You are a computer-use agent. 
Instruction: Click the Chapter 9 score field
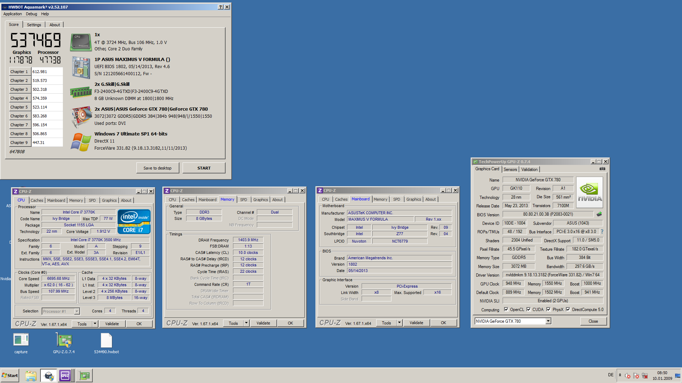coord(47,143)
